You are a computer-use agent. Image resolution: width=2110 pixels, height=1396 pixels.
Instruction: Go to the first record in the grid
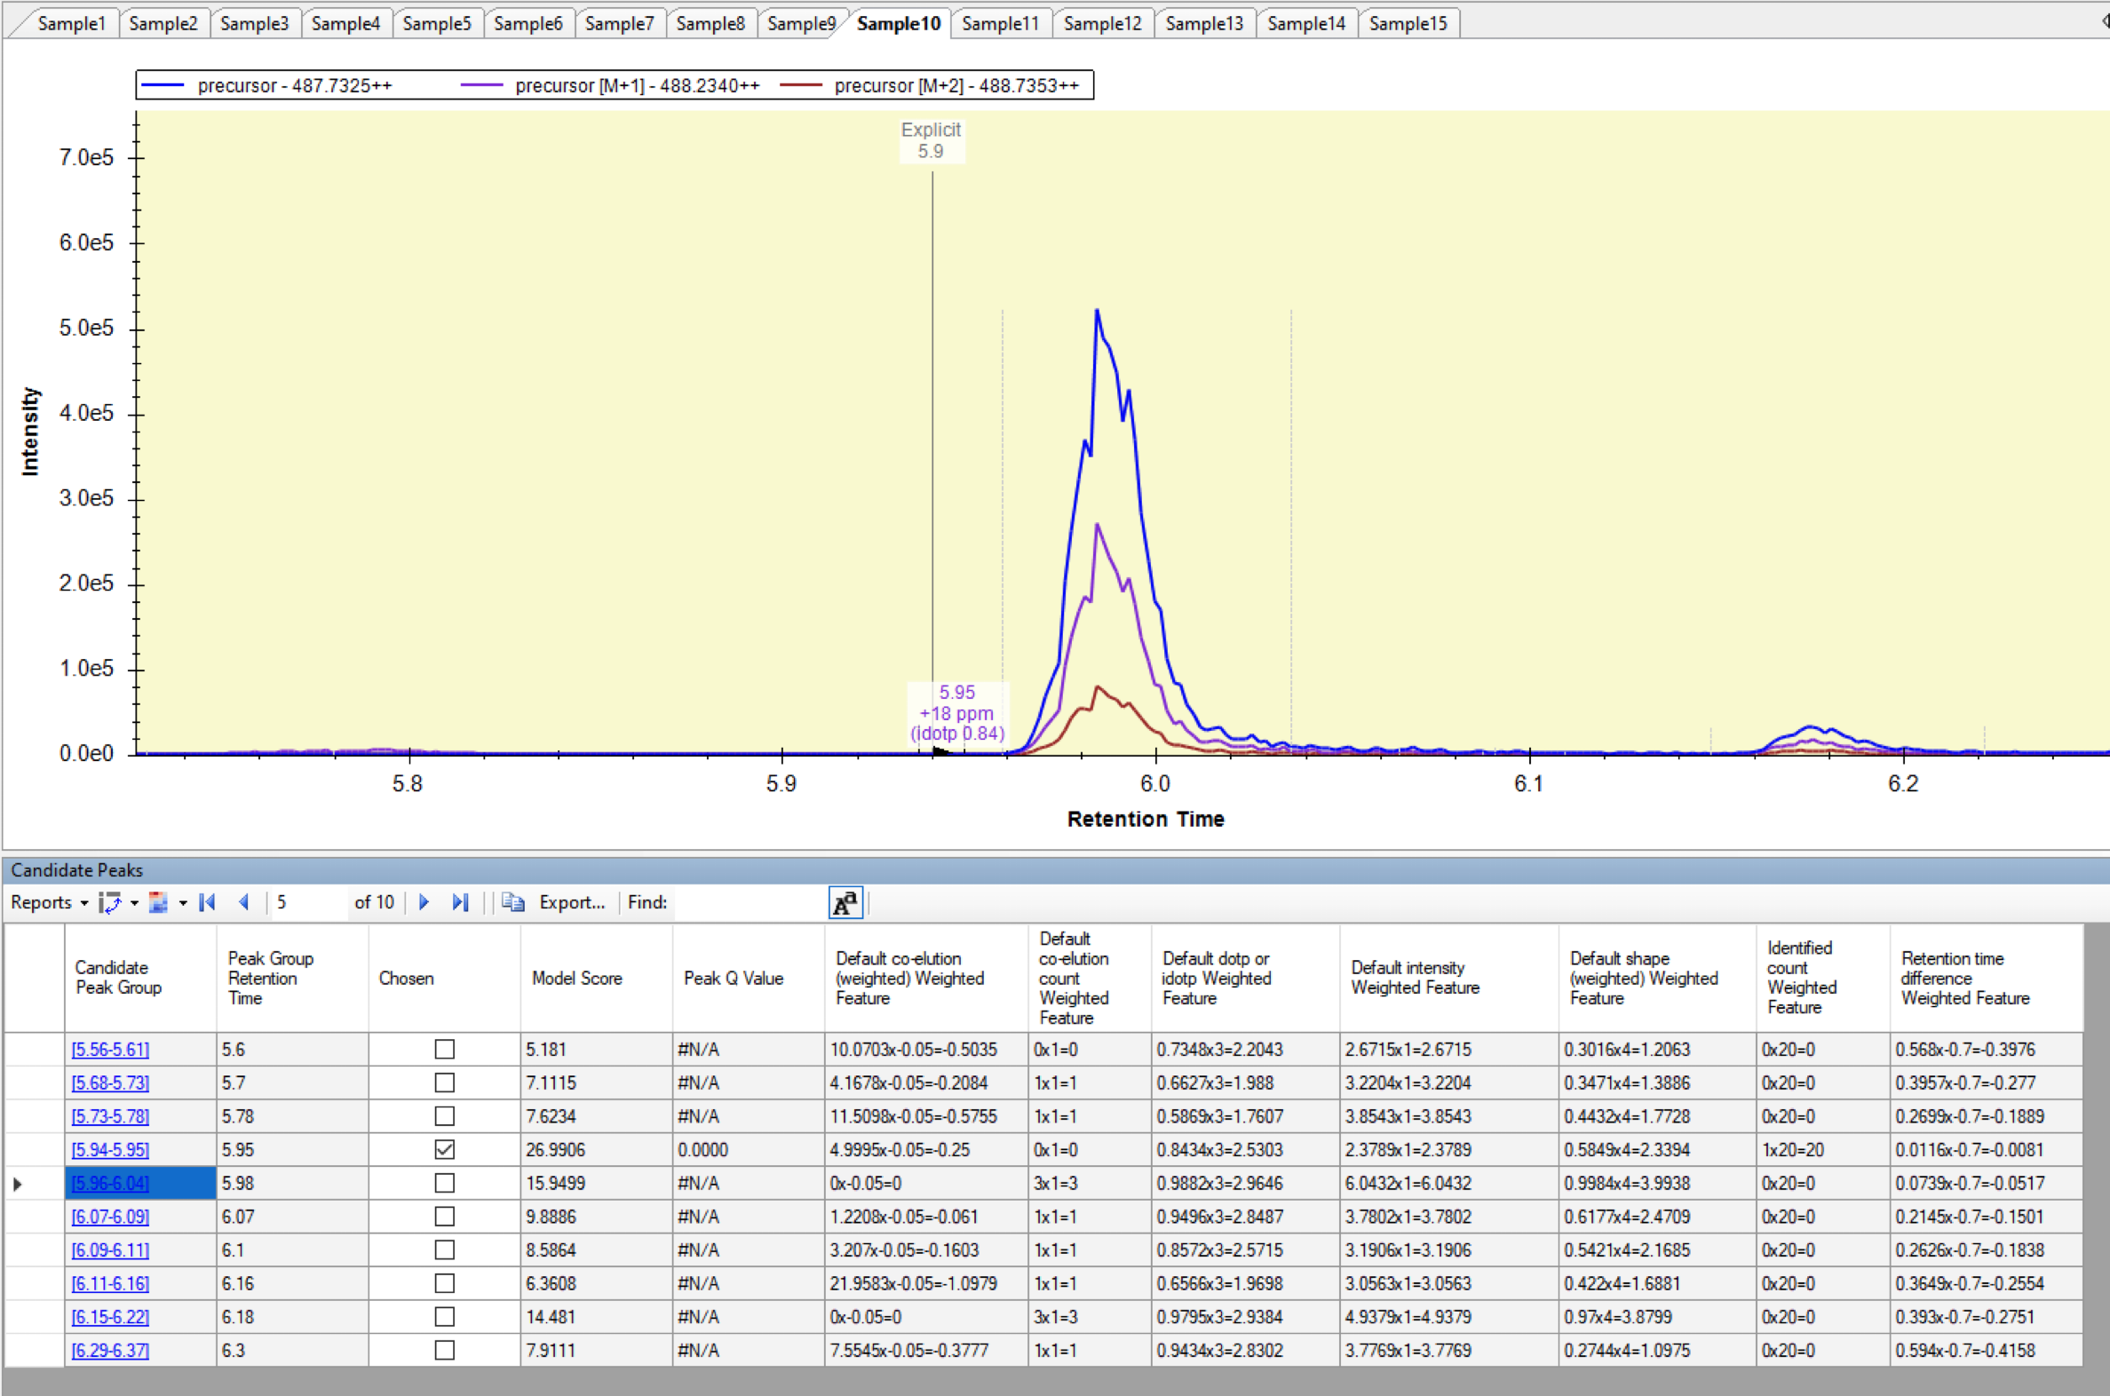click(x=208, y=902)
